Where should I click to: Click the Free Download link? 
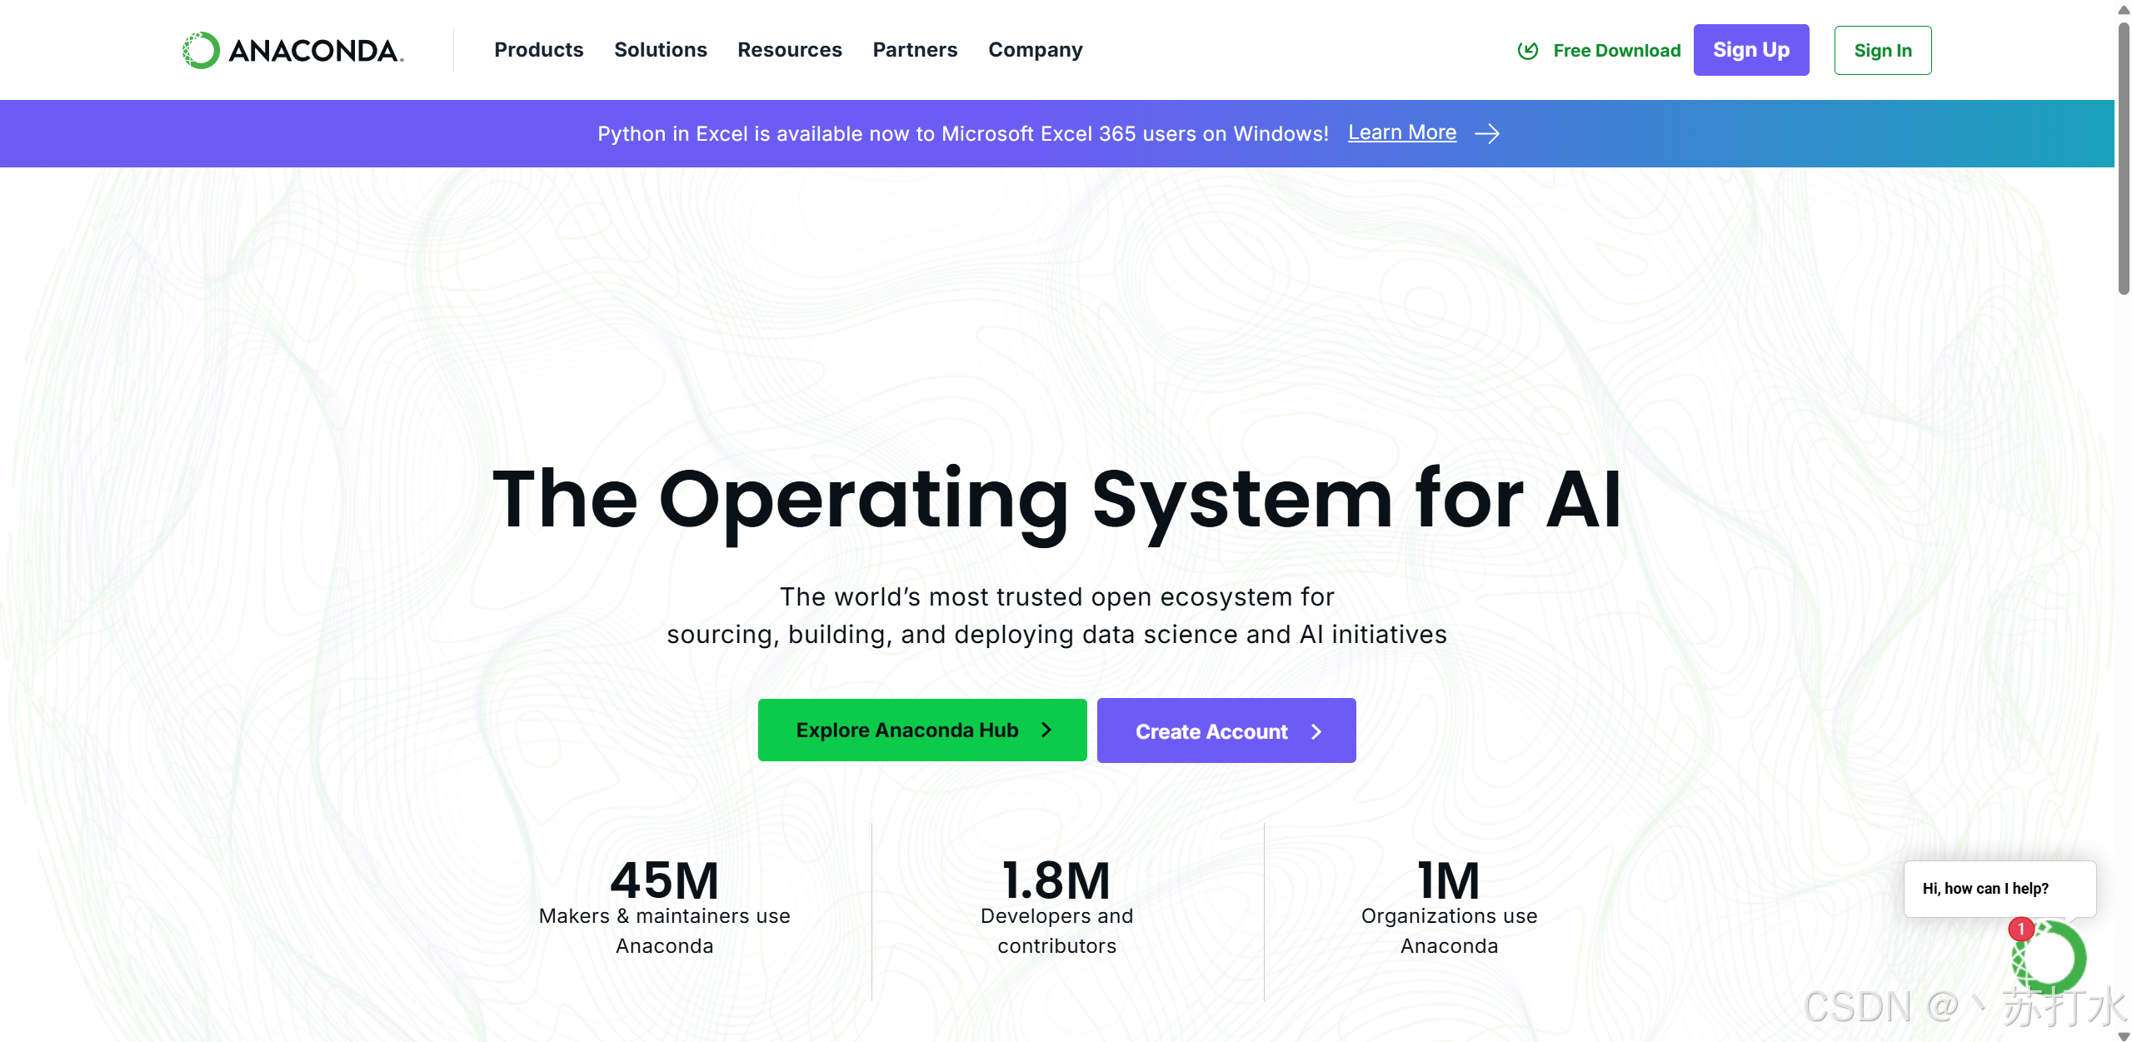pyautogui.click(x=1616, y=50)
